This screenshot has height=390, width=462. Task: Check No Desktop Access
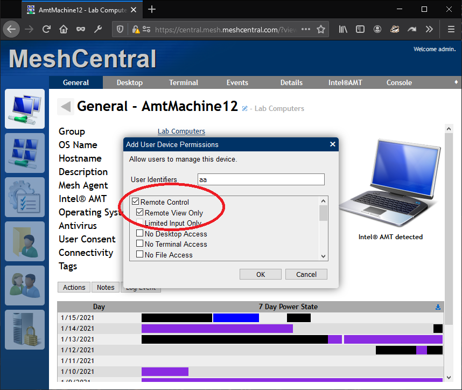[x=140, y=233]
